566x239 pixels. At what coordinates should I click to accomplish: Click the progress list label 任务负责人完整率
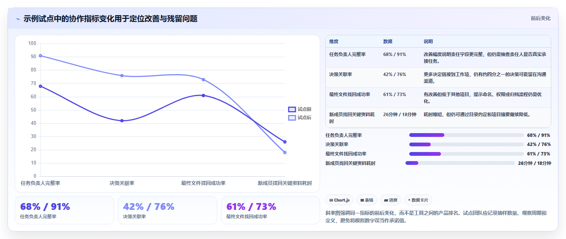click(x=344, y=135)
